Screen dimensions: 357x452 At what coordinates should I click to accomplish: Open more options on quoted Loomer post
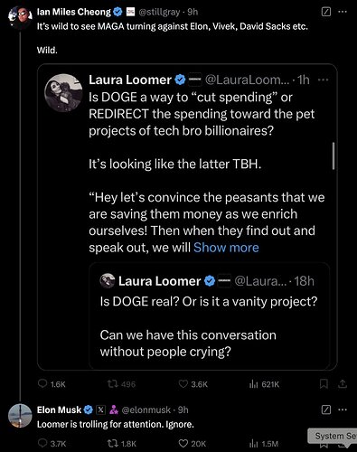tap(323, 80)
